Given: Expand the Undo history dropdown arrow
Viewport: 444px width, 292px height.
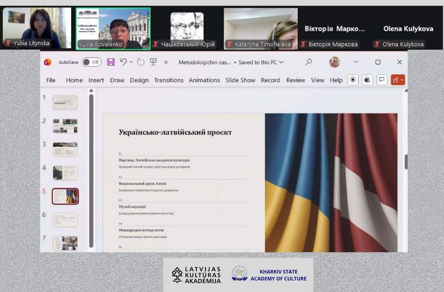Looking at the screenshot, I should coord(131,62).
